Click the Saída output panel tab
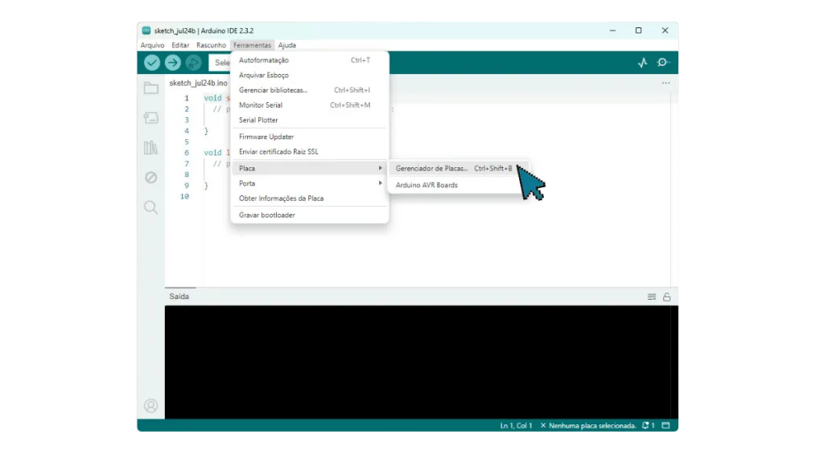 (179, 297)
